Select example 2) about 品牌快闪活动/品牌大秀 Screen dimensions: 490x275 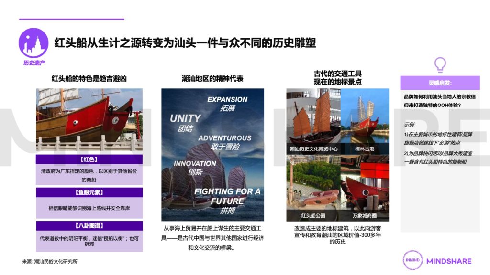tap(438, 158)
